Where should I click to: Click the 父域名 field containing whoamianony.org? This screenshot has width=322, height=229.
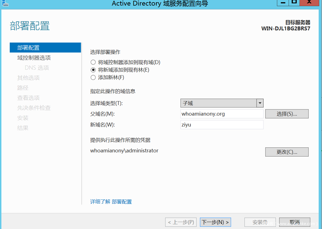point(222,114)
